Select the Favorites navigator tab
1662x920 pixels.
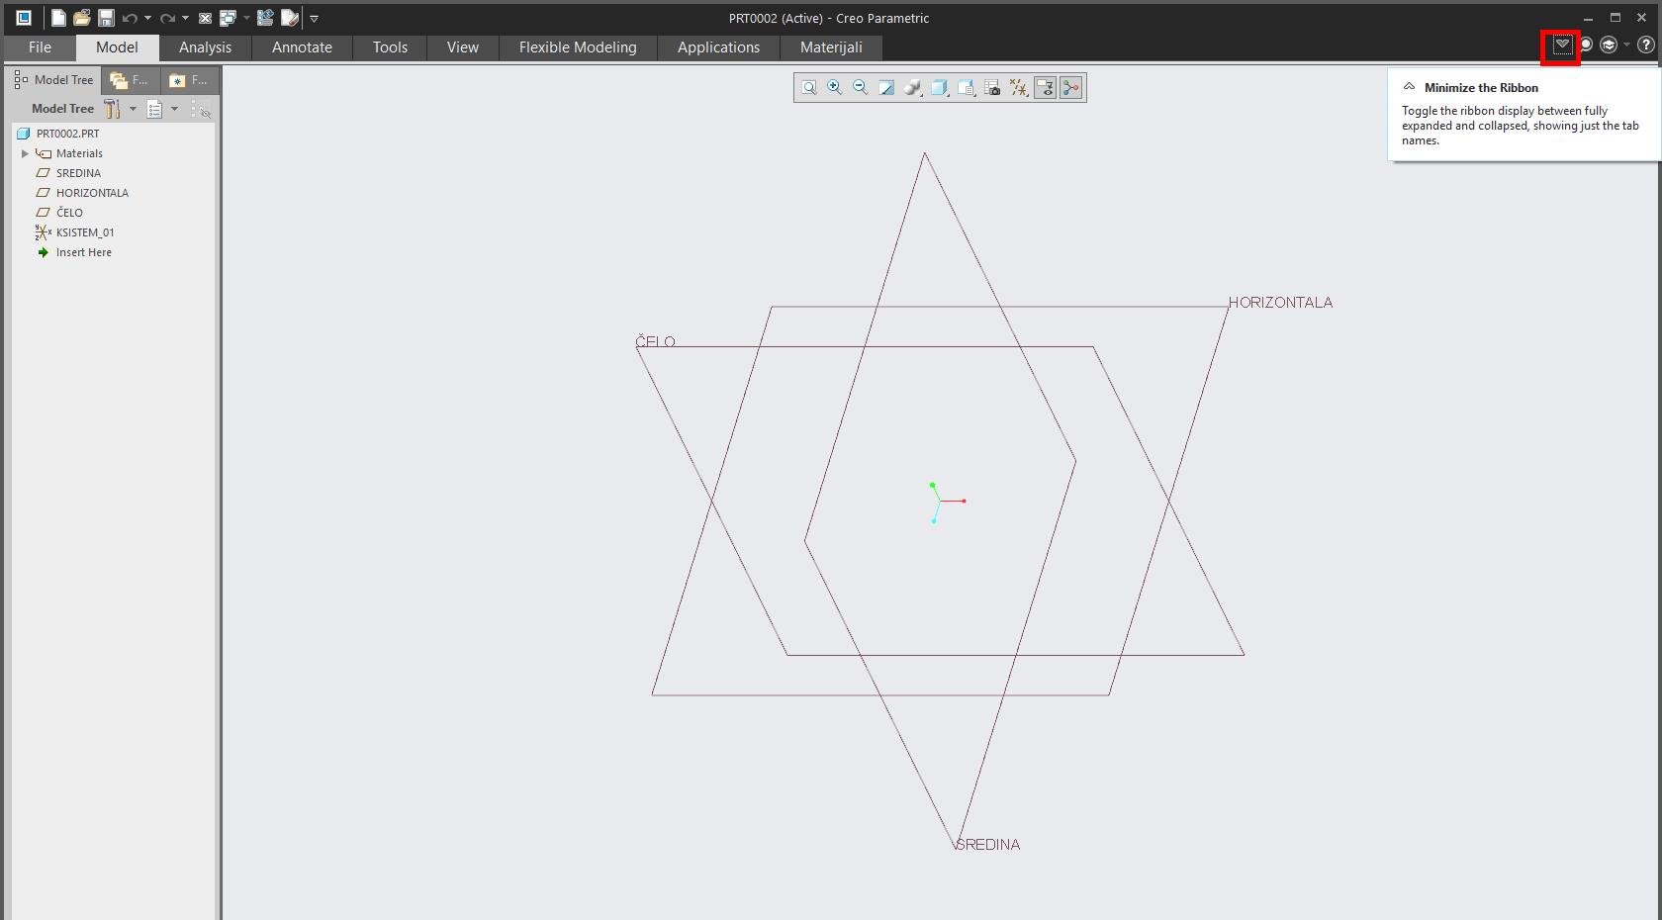tap(188, 80)
